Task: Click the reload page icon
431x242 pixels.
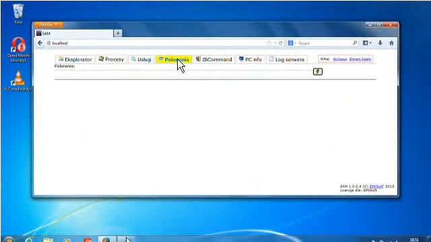Action: 281,43
